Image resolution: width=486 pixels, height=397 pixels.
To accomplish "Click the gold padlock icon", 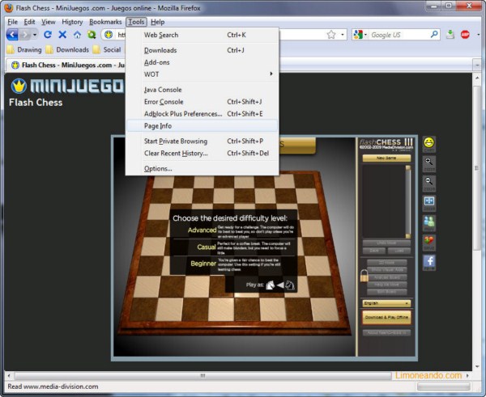I will (x=364, y=276).
